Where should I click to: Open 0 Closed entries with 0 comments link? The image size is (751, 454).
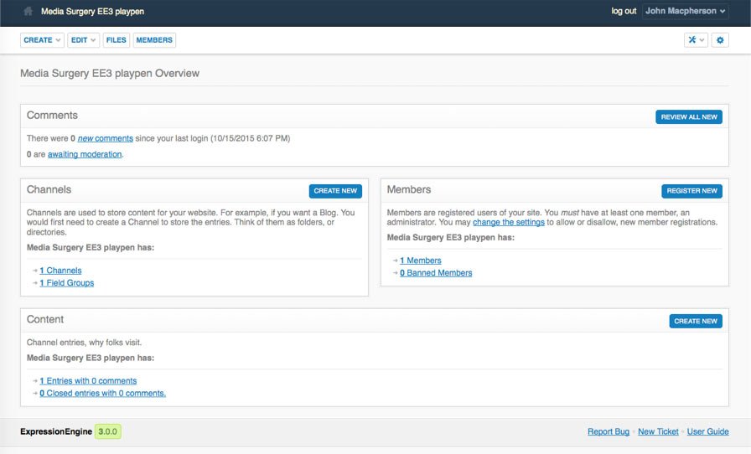pyautogui.click(x=102, y=393)
